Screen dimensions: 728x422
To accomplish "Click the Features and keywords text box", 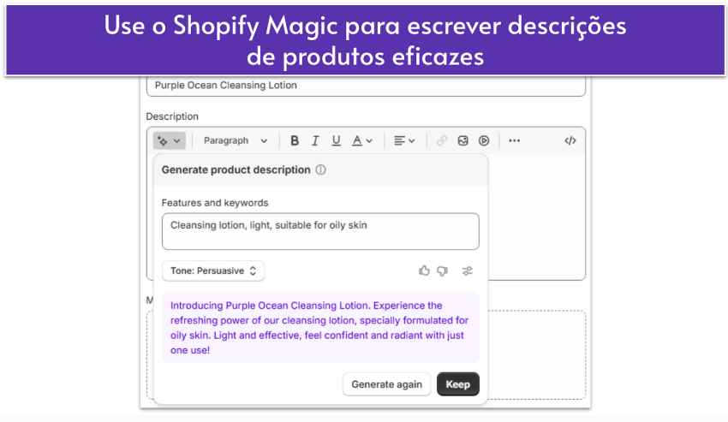I will [320, 231].
